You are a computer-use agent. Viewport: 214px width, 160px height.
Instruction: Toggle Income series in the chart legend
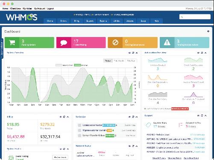click(81, 65)
